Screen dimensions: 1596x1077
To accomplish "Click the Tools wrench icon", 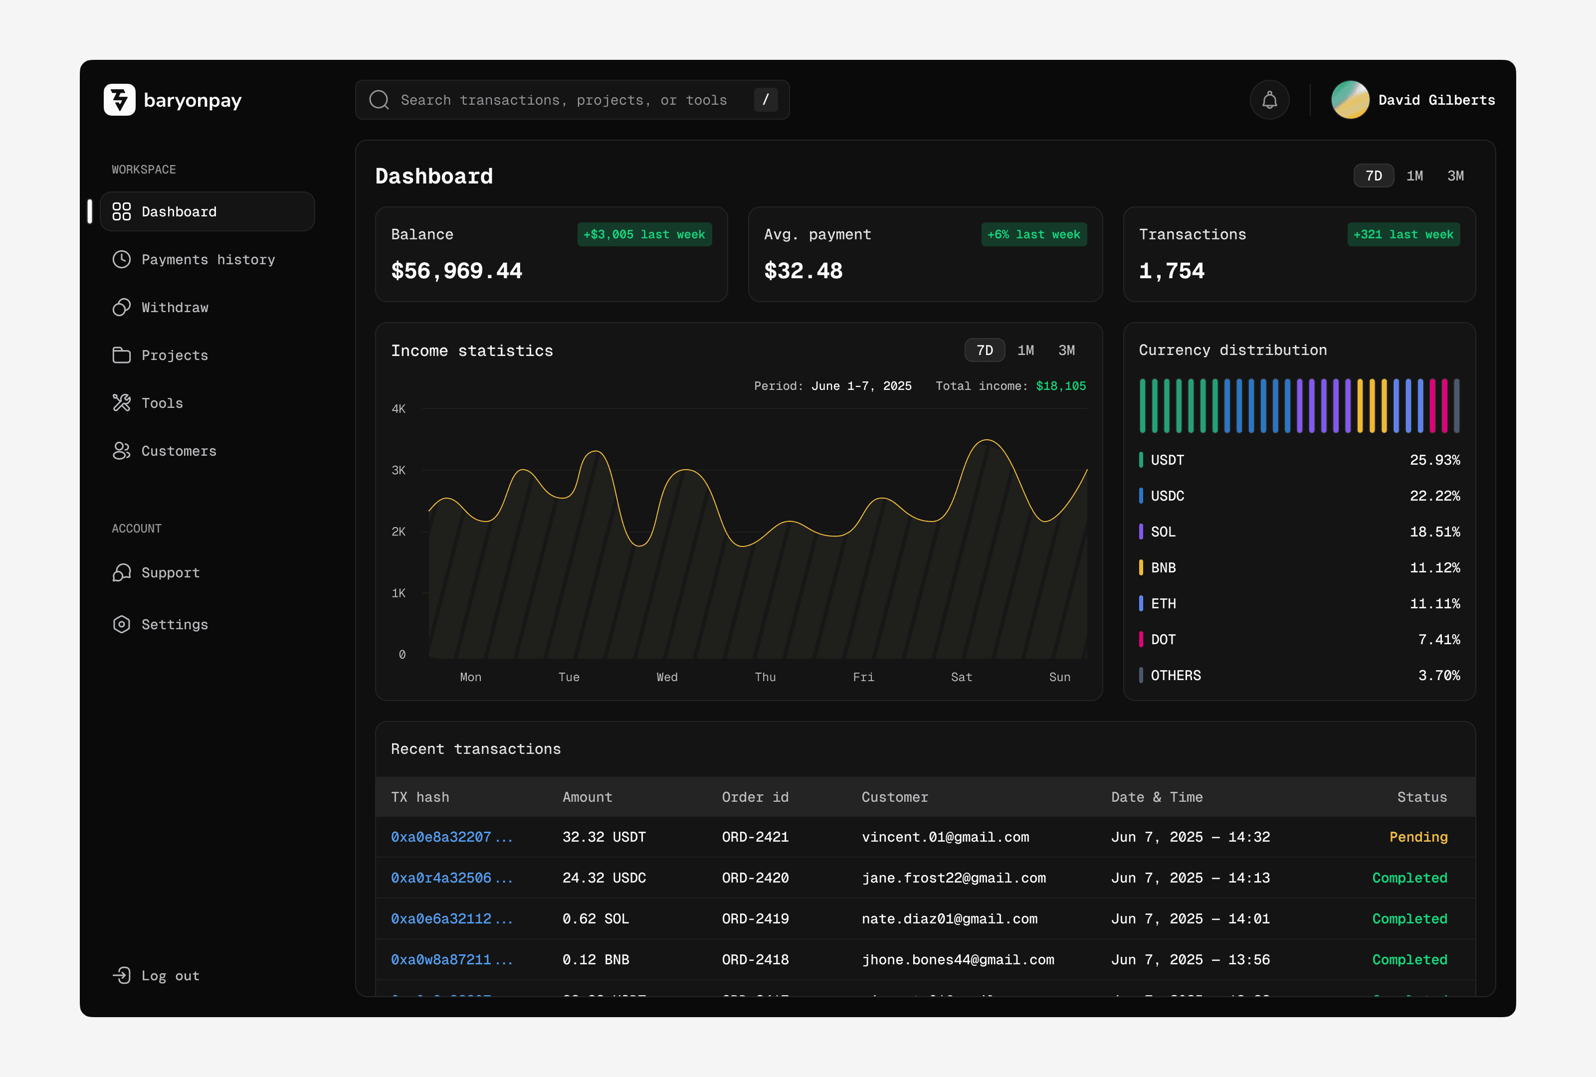I will click(x=122, y=403).
